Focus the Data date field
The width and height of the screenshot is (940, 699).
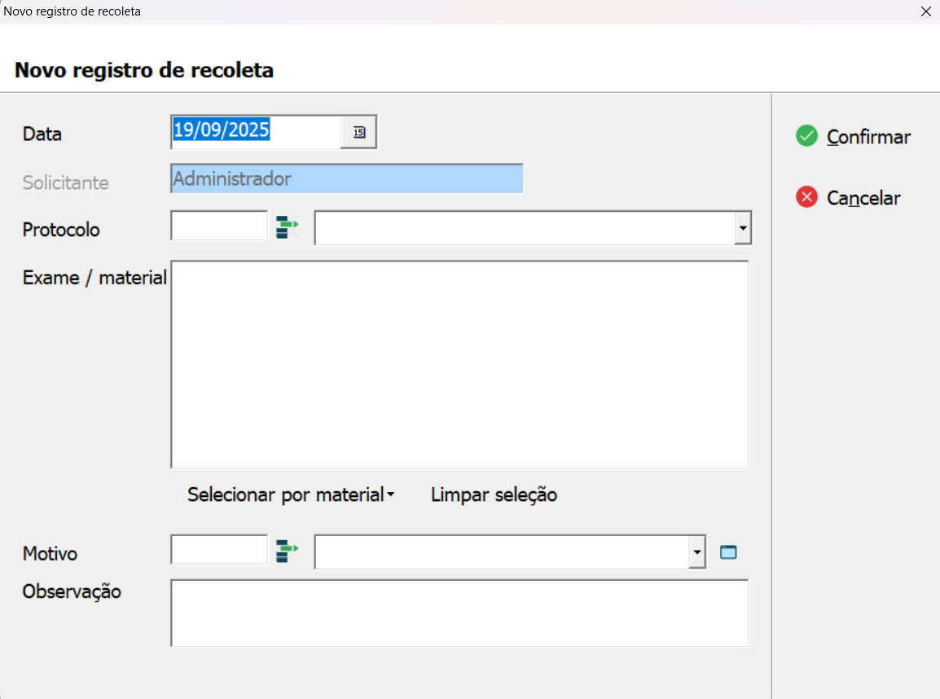click(256, 131)
